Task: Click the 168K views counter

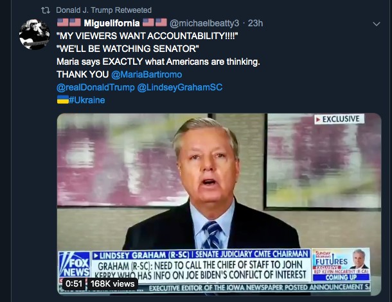Action: tap(112, 283)
